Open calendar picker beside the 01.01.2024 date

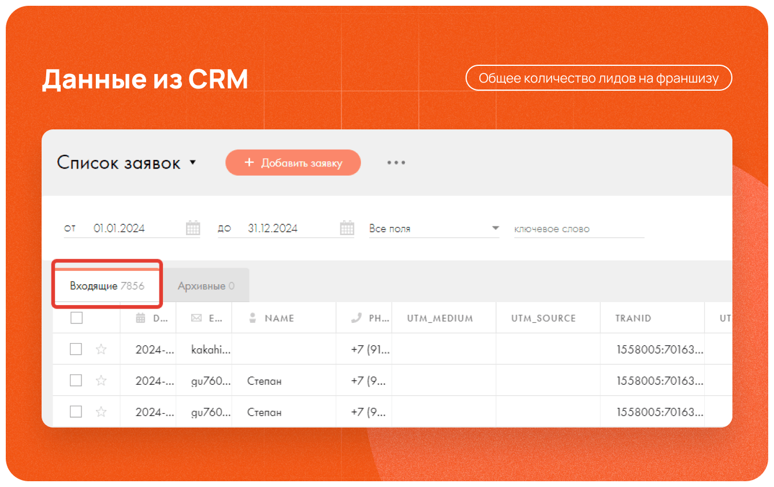193,228
